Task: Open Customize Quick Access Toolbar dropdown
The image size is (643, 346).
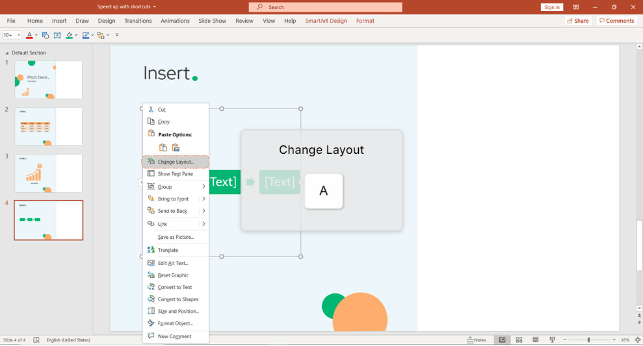Action: point(117,35)
